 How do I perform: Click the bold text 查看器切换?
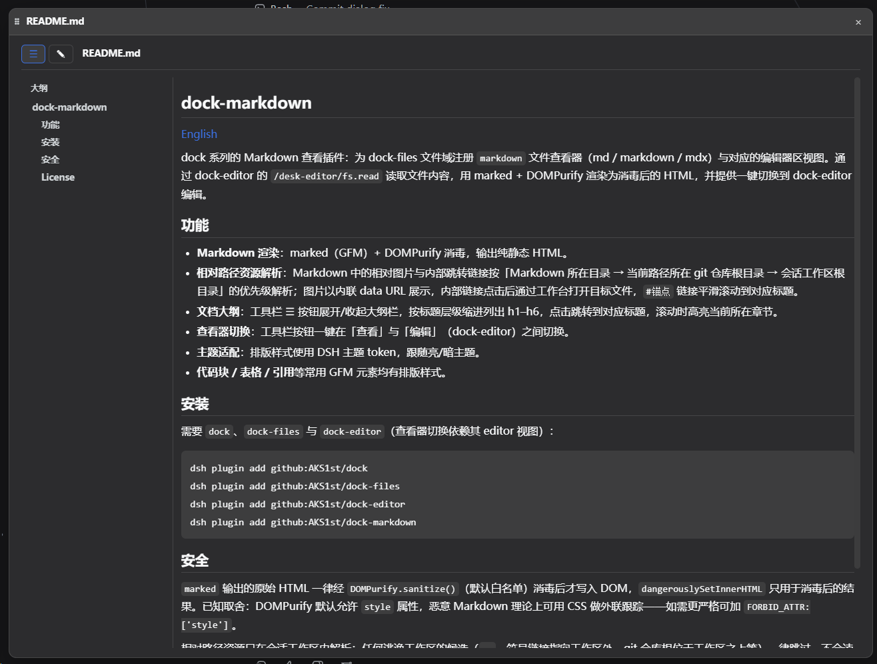[x=224, y=332]
